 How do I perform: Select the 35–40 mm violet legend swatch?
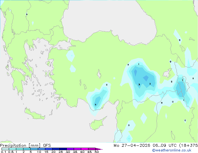(77, 149)
